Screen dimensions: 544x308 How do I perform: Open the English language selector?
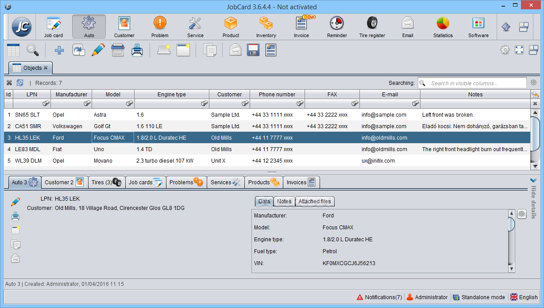524,297
